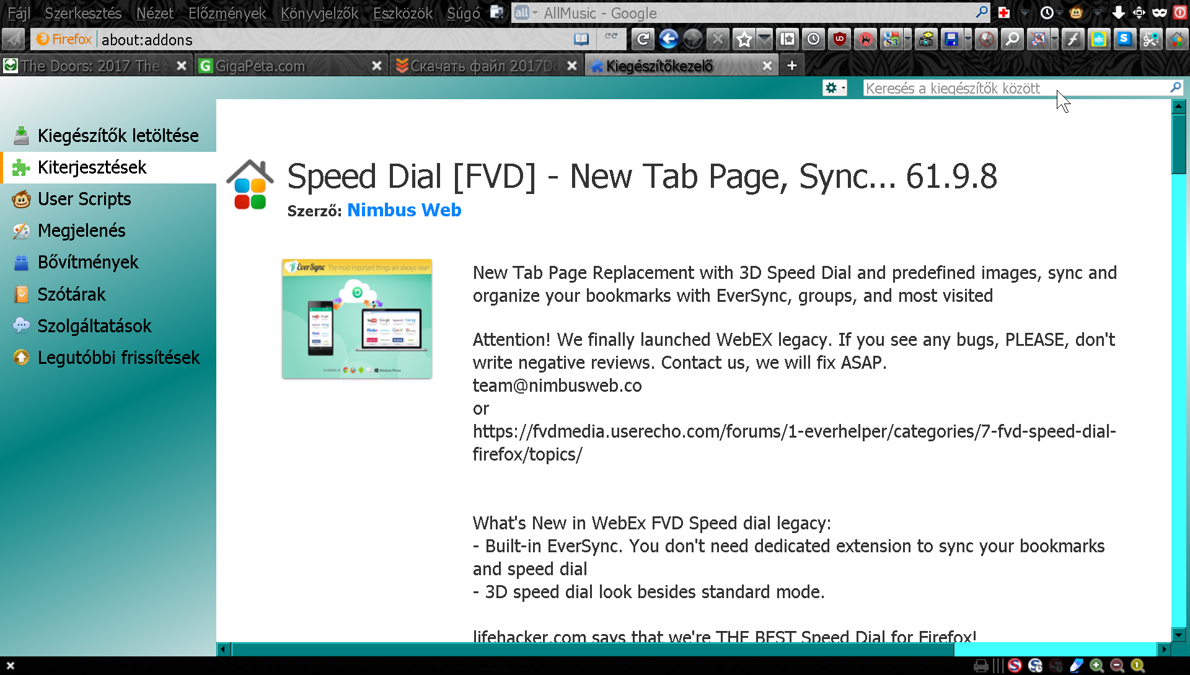Close the Kiegészítőkezelő tab
The width and height of the screenshot is (1190, 675).
pos(767,66)
